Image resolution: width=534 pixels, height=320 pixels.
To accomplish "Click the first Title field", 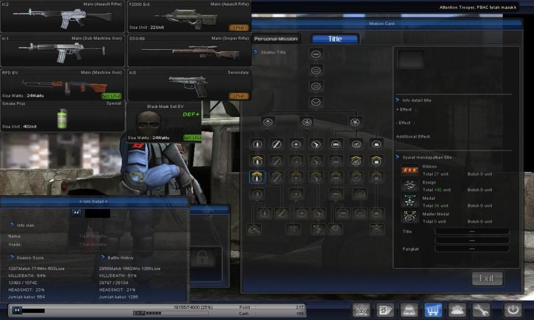I will 472,231.
